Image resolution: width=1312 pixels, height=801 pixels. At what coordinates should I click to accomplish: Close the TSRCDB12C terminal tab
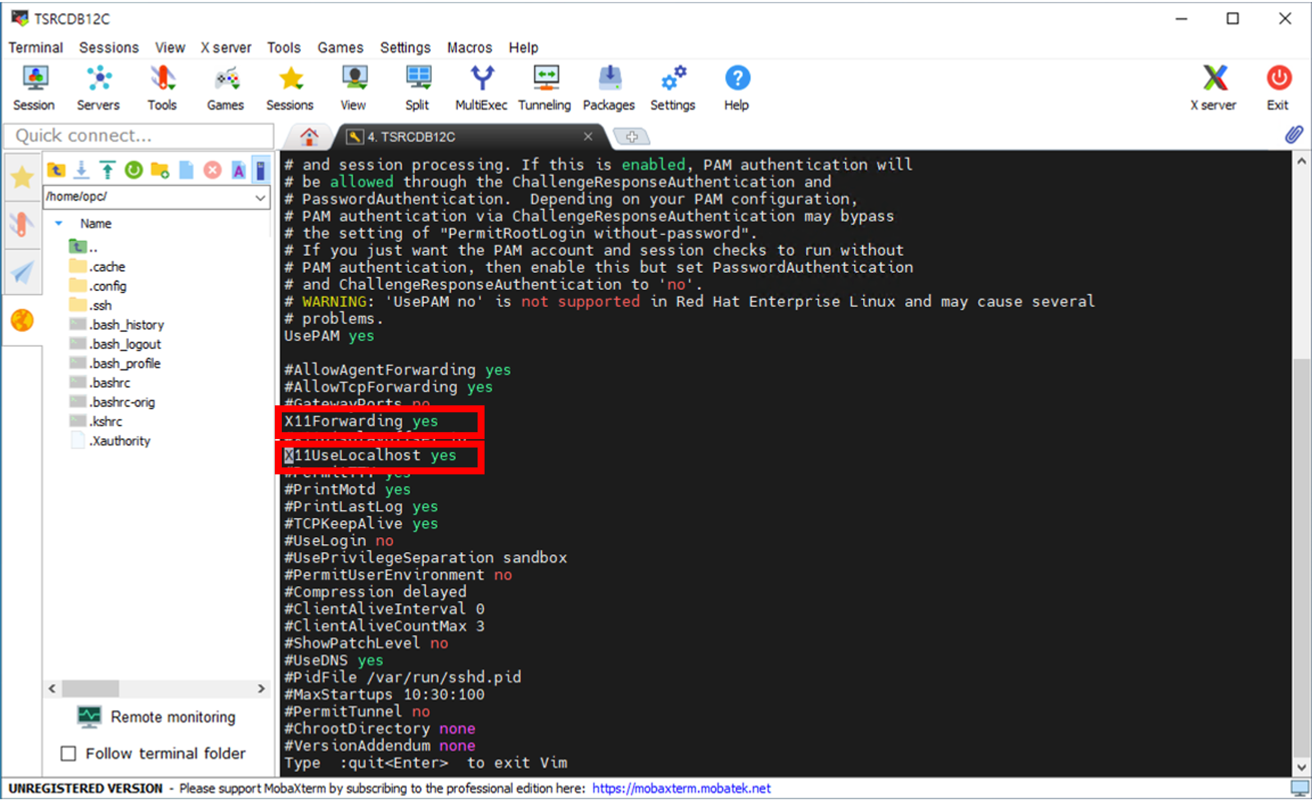(588, 137)
